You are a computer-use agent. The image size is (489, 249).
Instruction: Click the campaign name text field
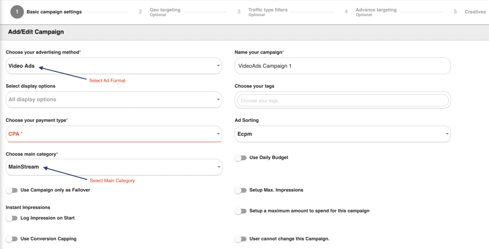342,66
